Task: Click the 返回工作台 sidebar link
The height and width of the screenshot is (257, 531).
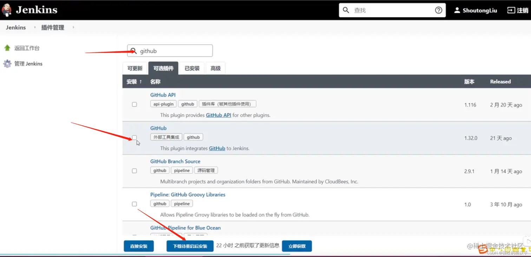Action: point(27,48)
